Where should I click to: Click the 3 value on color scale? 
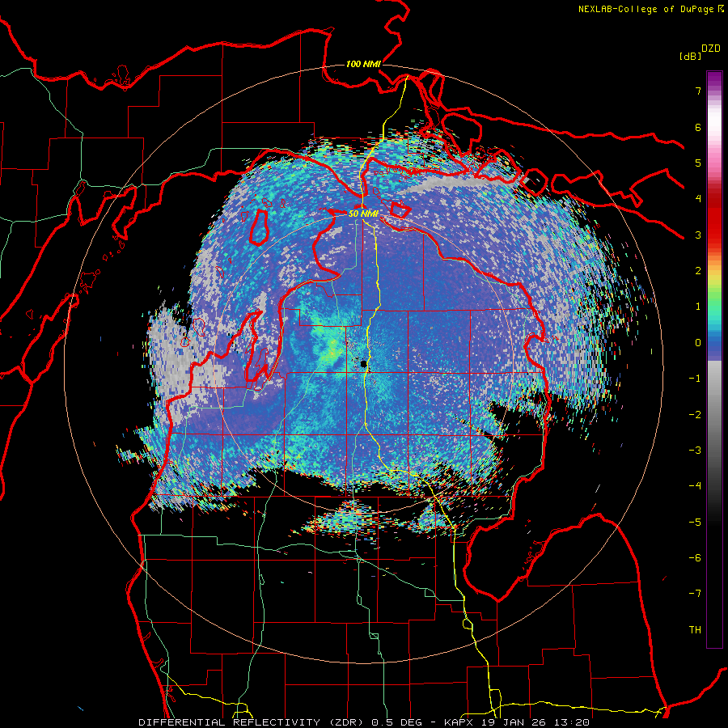click(x=698, y=235)
